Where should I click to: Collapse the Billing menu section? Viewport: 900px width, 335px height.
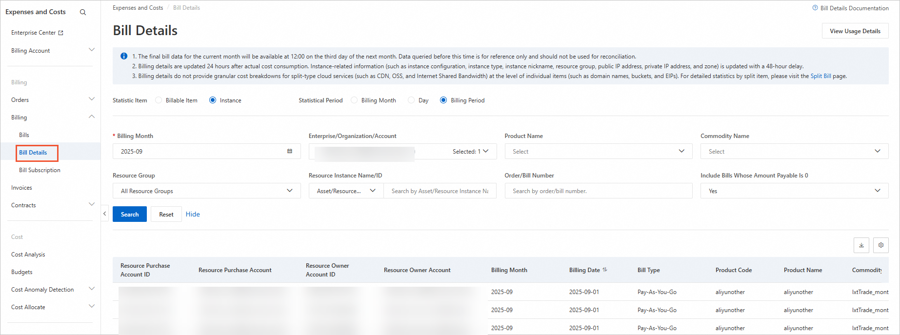pyautogui.click(x=91, y=117)
